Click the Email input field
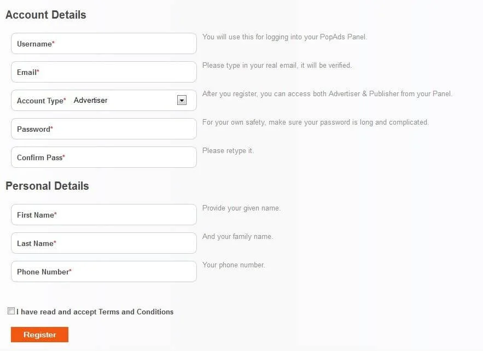This screenshot has width=483, height=351. pyautogui.click(x=103, y=72)
